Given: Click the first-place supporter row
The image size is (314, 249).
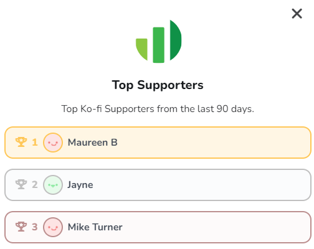Looking at the screenshot, I should (158, 143).
